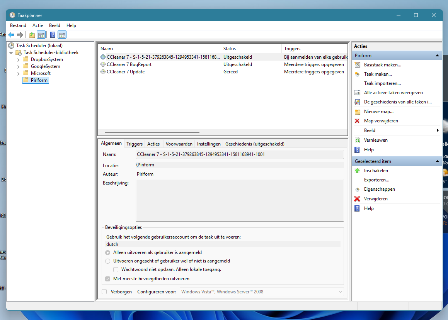Viewport: 448px width, 320px height.
Task: Collapse the Geselecteerd item section
Action: (x=437, y=161)
